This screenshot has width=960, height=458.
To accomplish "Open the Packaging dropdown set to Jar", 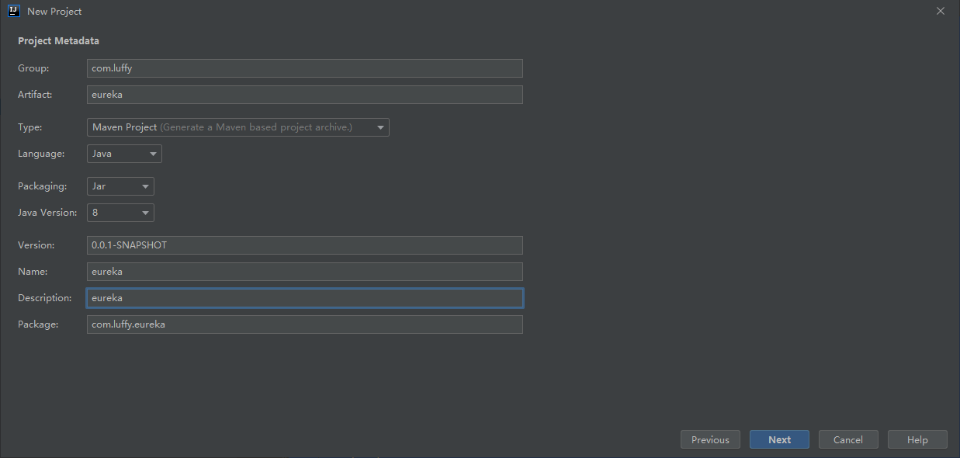I will tap(120, 186).
